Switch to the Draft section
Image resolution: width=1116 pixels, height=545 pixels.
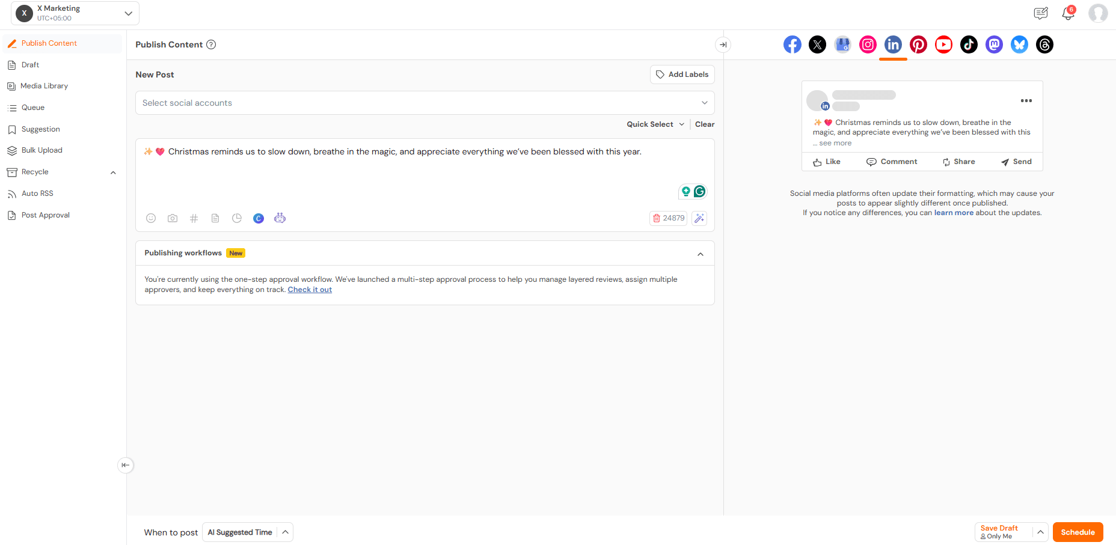pyautogui.click(x=30, y=64)
